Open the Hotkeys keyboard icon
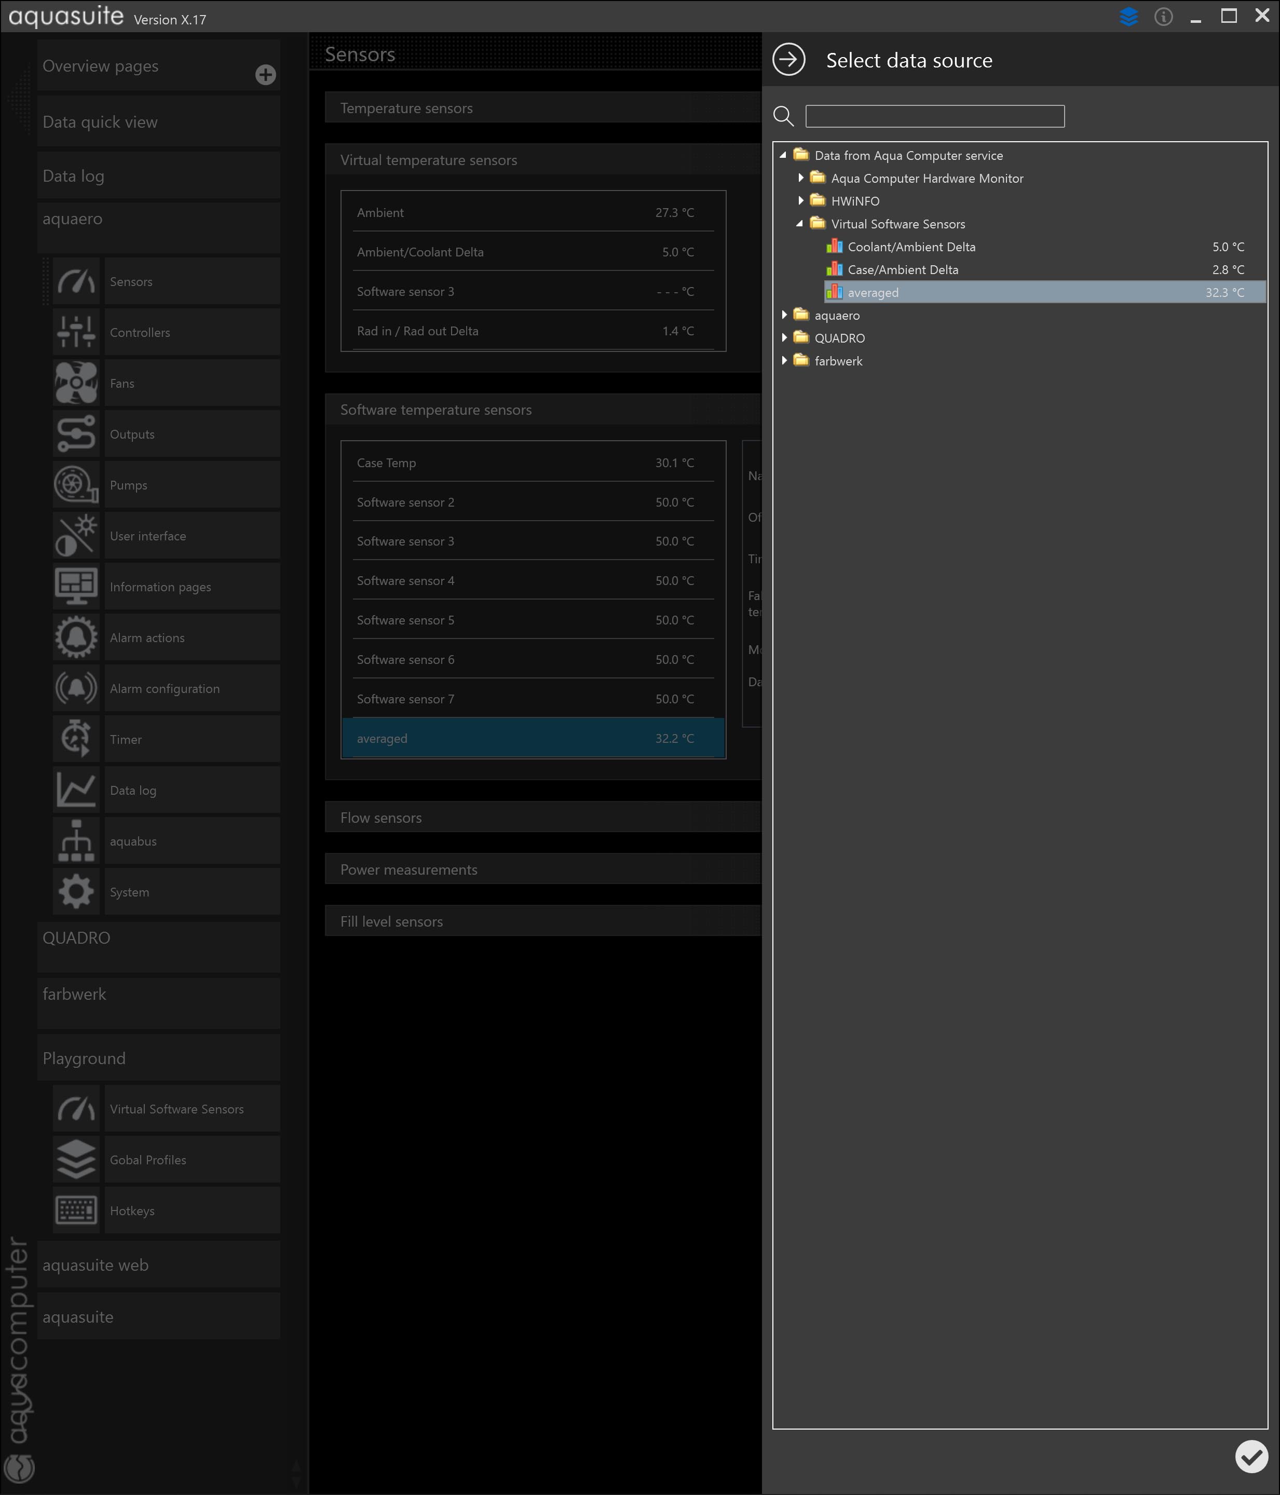The width and height of the screenshot is (1280, 1495). tap(76, 1210)
